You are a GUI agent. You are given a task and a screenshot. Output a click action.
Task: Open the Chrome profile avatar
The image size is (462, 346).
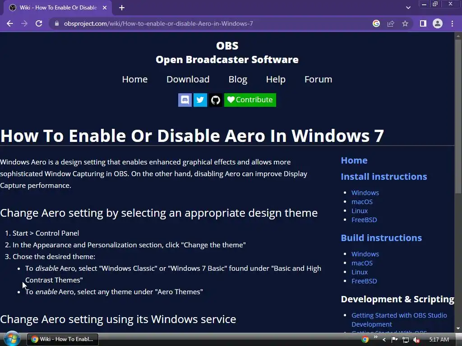(x=438, y=23)
